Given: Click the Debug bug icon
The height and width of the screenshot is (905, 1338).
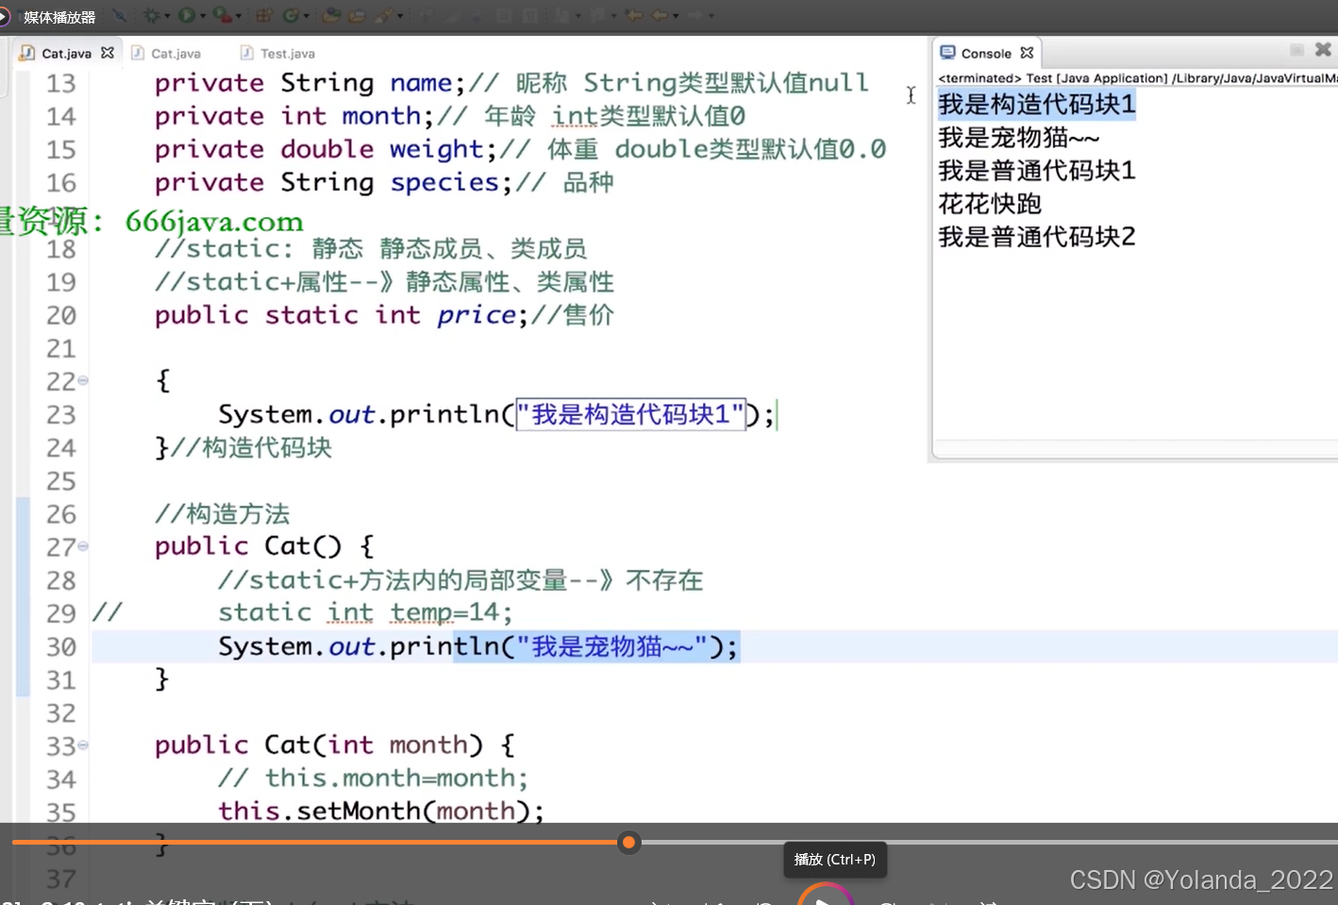Looking at the screenshot, I should 153,15.
